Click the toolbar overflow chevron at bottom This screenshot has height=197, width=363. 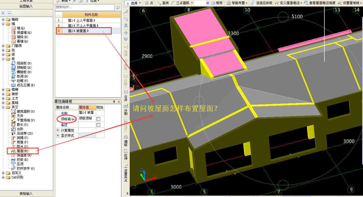coord(127,193)
